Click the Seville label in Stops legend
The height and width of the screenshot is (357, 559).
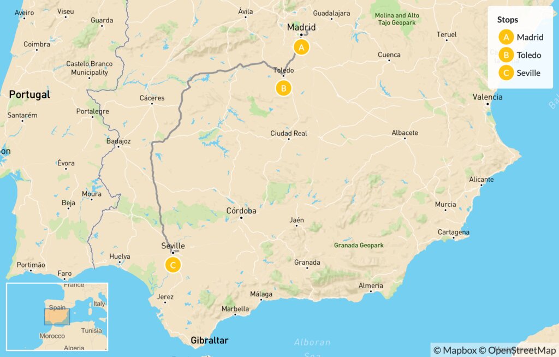tap(528, 73)
